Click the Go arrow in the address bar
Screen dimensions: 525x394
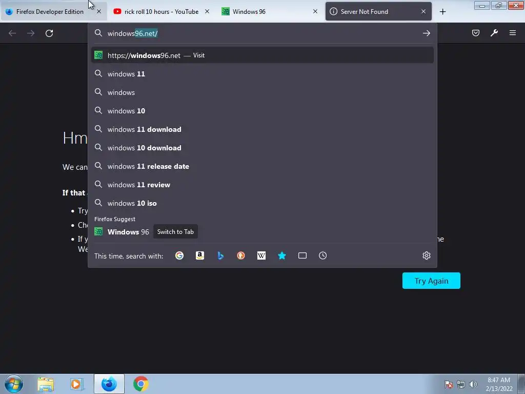426,33
